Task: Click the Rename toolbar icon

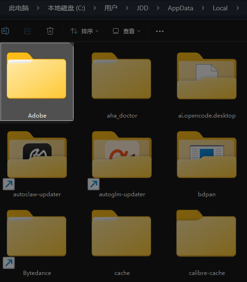Action: point(5,31)
